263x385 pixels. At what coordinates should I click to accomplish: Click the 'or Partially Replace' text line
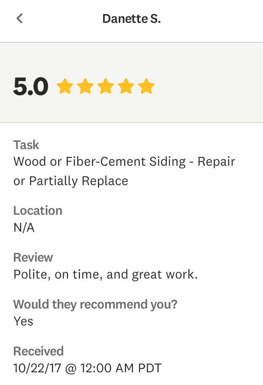tap(71, 181)
